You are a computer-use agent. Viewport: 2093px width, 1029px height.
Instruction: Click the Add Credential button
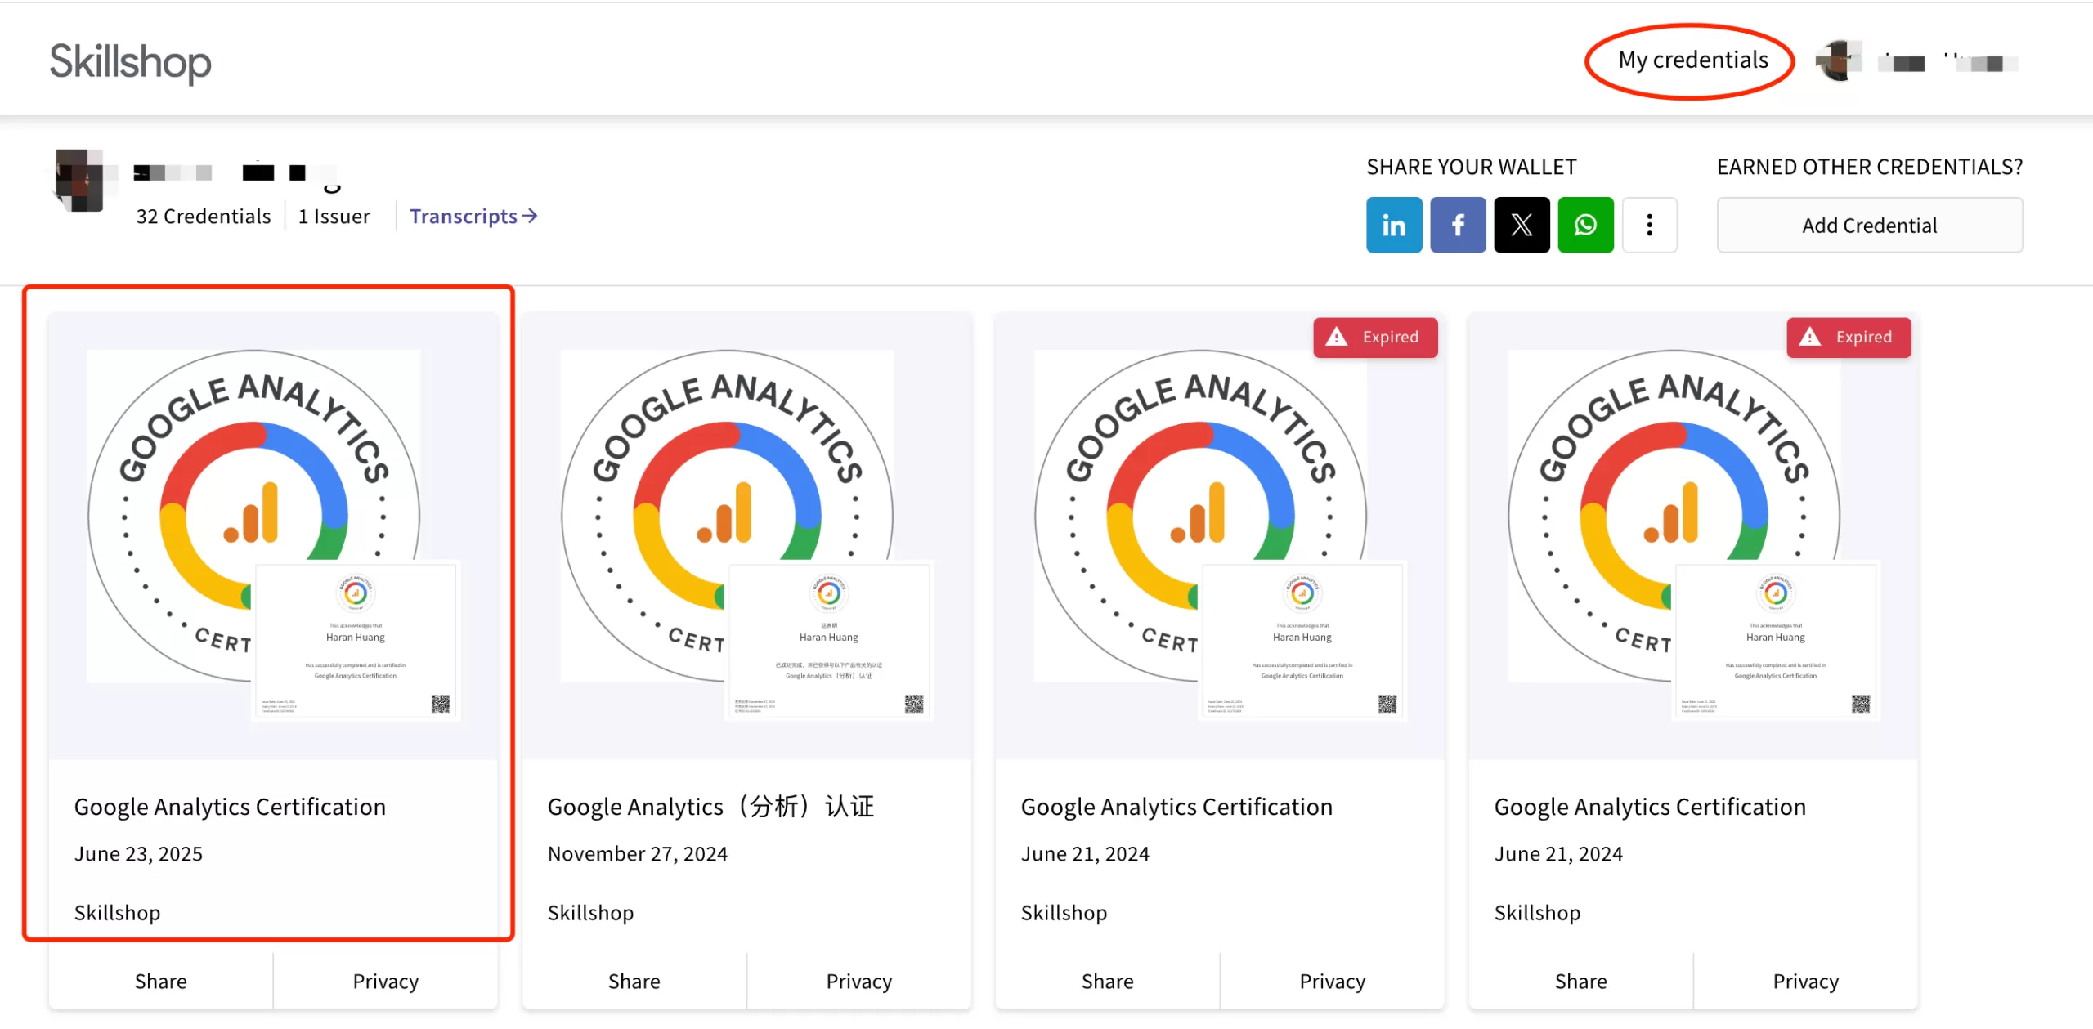[x=1870, y=225]
